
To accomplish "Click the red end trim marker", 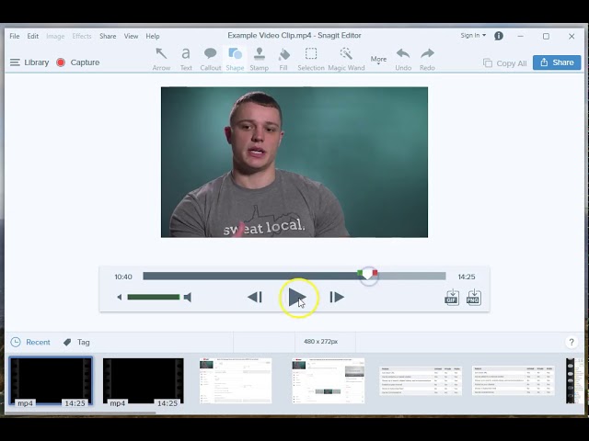I will pos(375,273).
